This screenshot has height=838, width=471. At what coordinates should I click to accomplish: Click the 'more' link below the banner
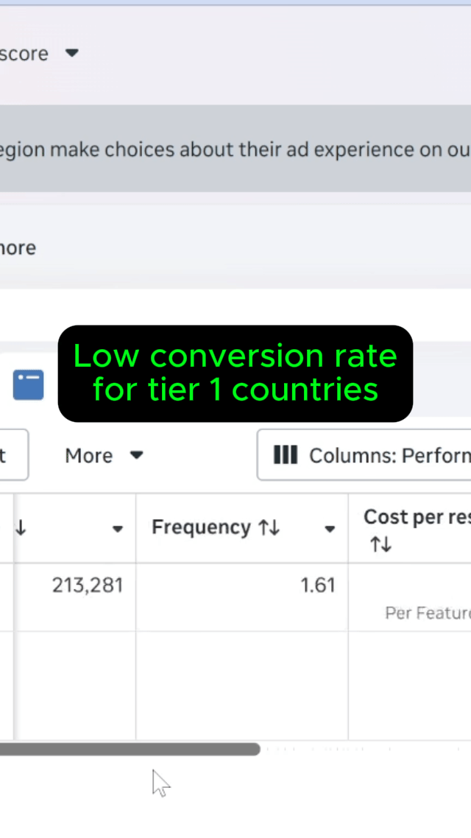[18, 247]
